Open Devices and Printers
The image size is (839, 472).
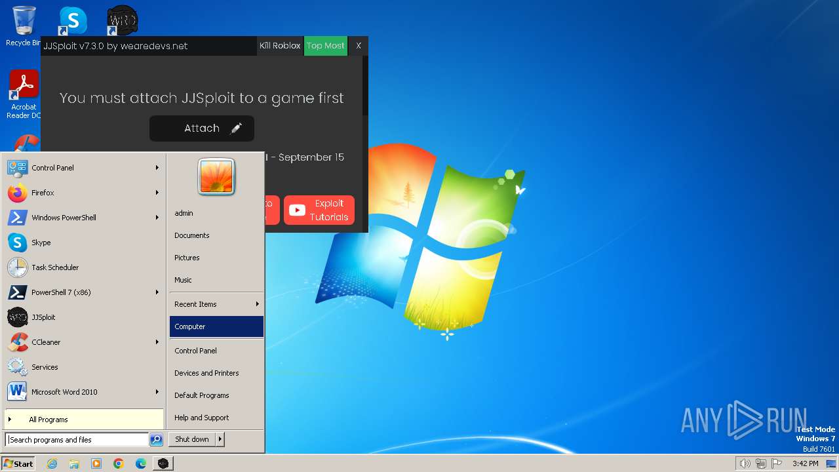(x=216, y=373)
